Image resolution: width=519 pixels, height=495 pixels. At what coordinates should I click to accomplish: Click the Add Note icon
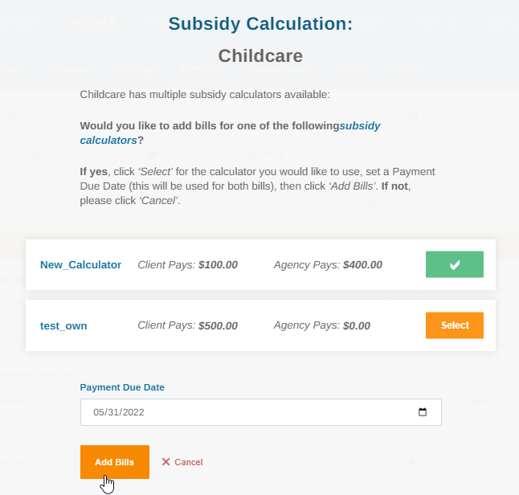(235, 154)
